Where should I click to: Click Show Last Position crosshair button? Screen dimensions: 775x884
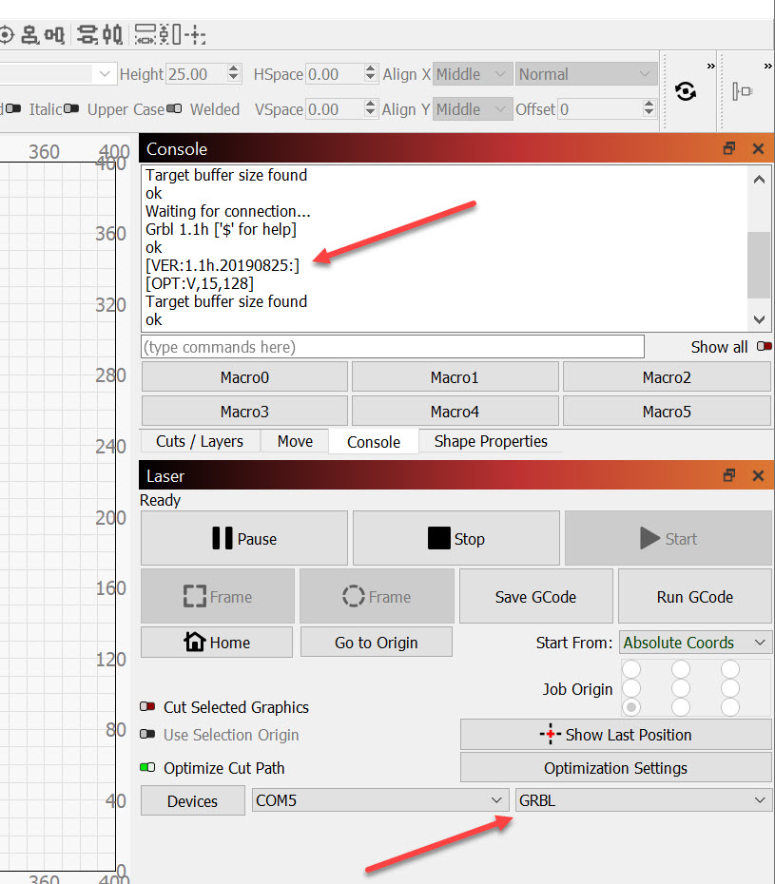pos(615,735)
